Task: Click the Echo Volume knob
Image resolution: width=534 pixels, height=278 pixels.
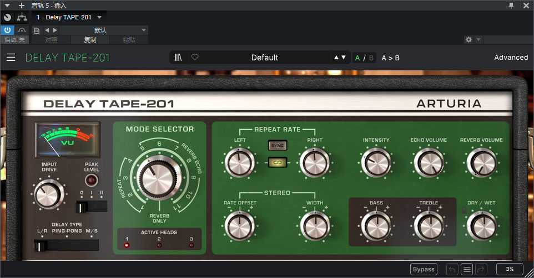Action: (x=429, y=163)
